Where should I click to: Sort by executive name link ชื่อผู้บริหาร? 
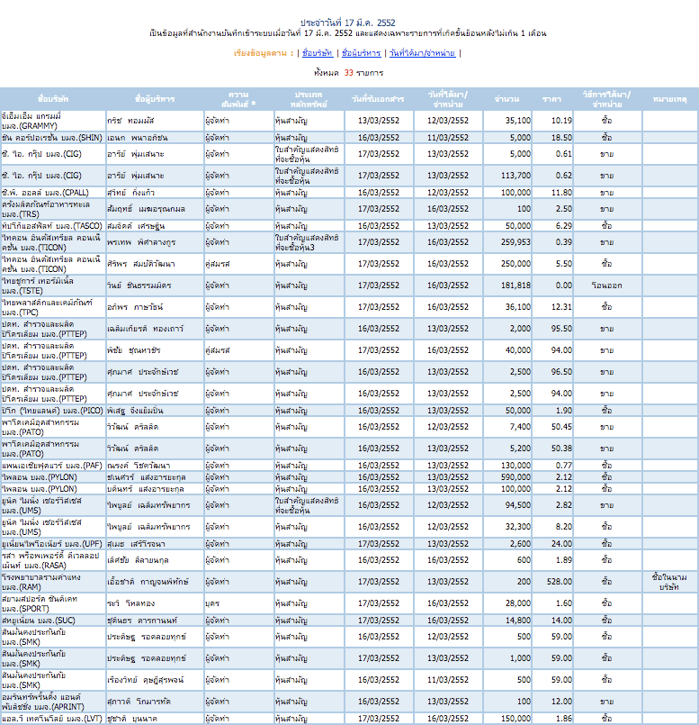click(x=362, y=53)
